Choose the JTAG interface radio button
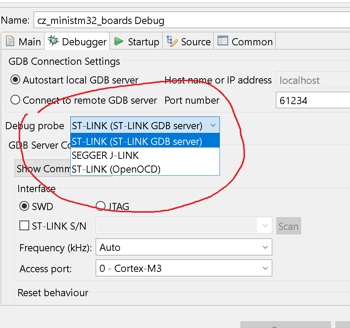Screen dimensions: 350x328 101,206
